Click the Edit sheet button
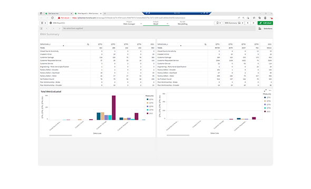Image resolution: width=311 pixels, height=189 pixels. point(265,23)
